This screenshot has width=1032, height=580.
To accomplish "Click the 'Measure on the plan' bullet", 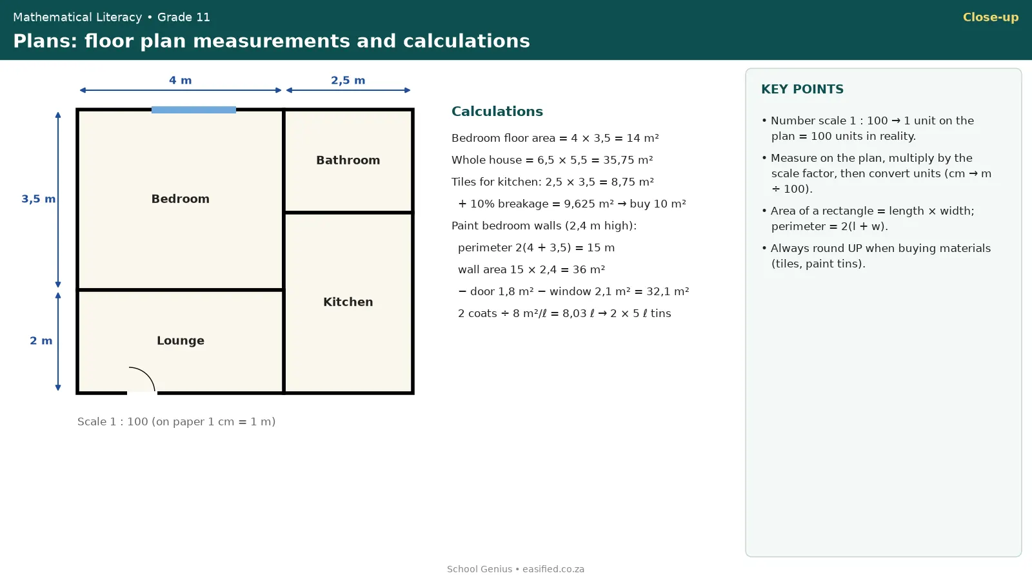I will (x=877, y=173).
